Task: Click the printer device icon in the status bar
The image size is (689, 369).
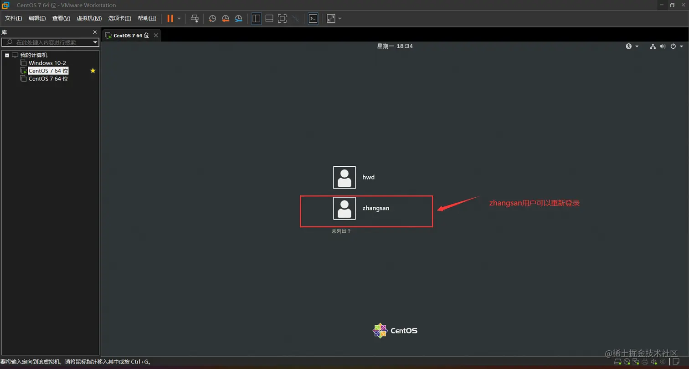Action: point(645,362)
